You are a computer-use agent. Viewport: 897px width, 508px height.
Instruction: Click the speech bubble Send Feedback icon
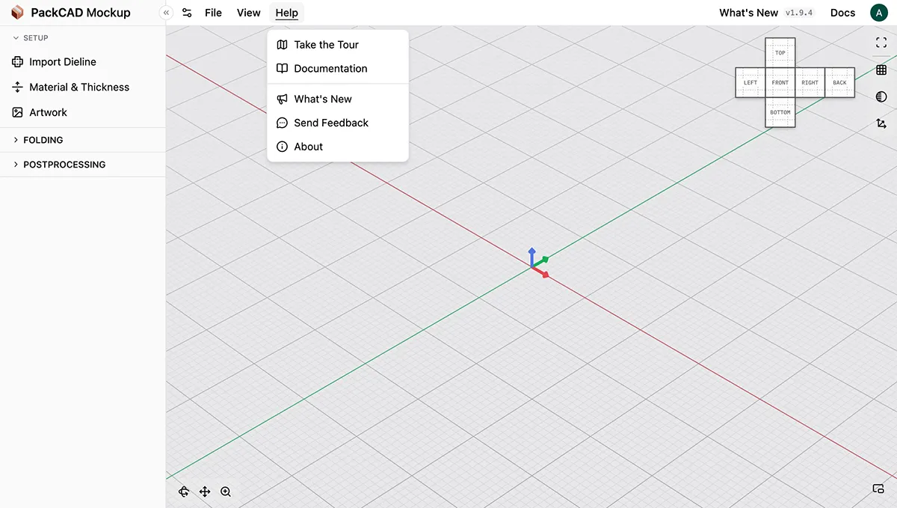[x=282, y=123]
